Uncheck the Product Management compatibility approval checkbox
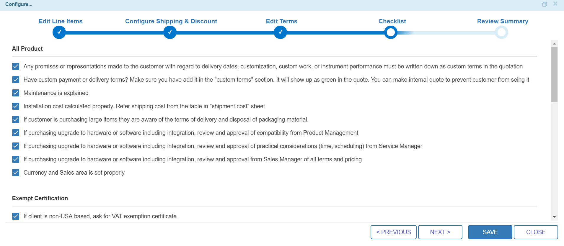The image size is (564, 246). (16, 133)
